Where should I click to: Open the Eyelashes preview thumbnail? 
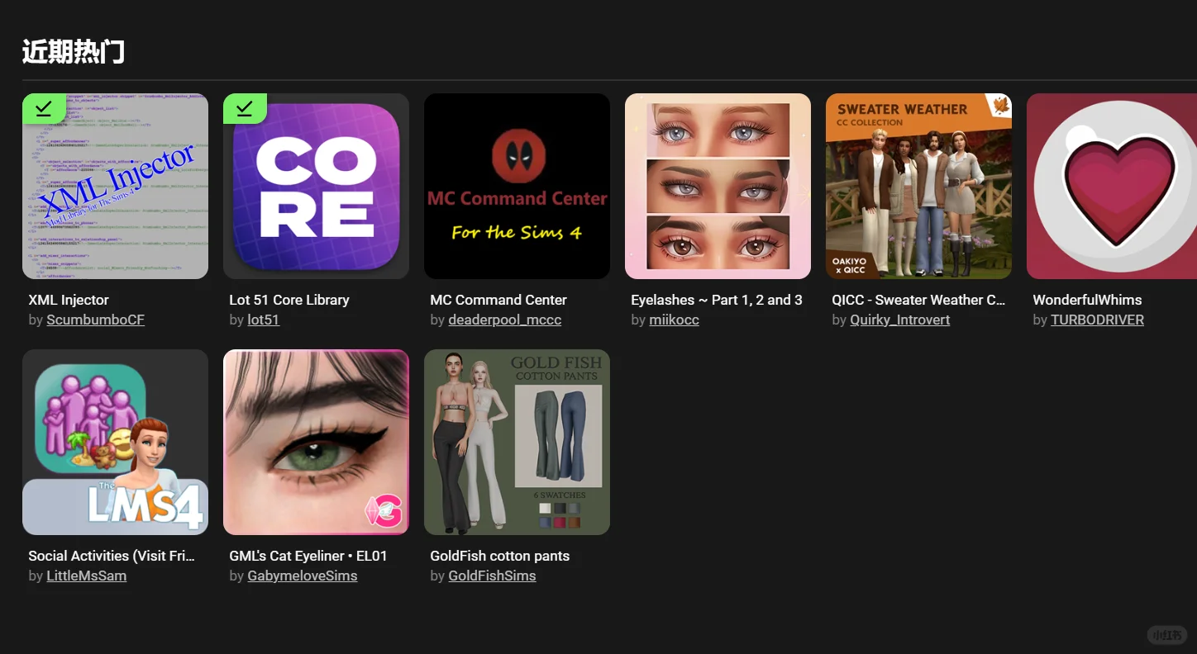click(718, 186)
